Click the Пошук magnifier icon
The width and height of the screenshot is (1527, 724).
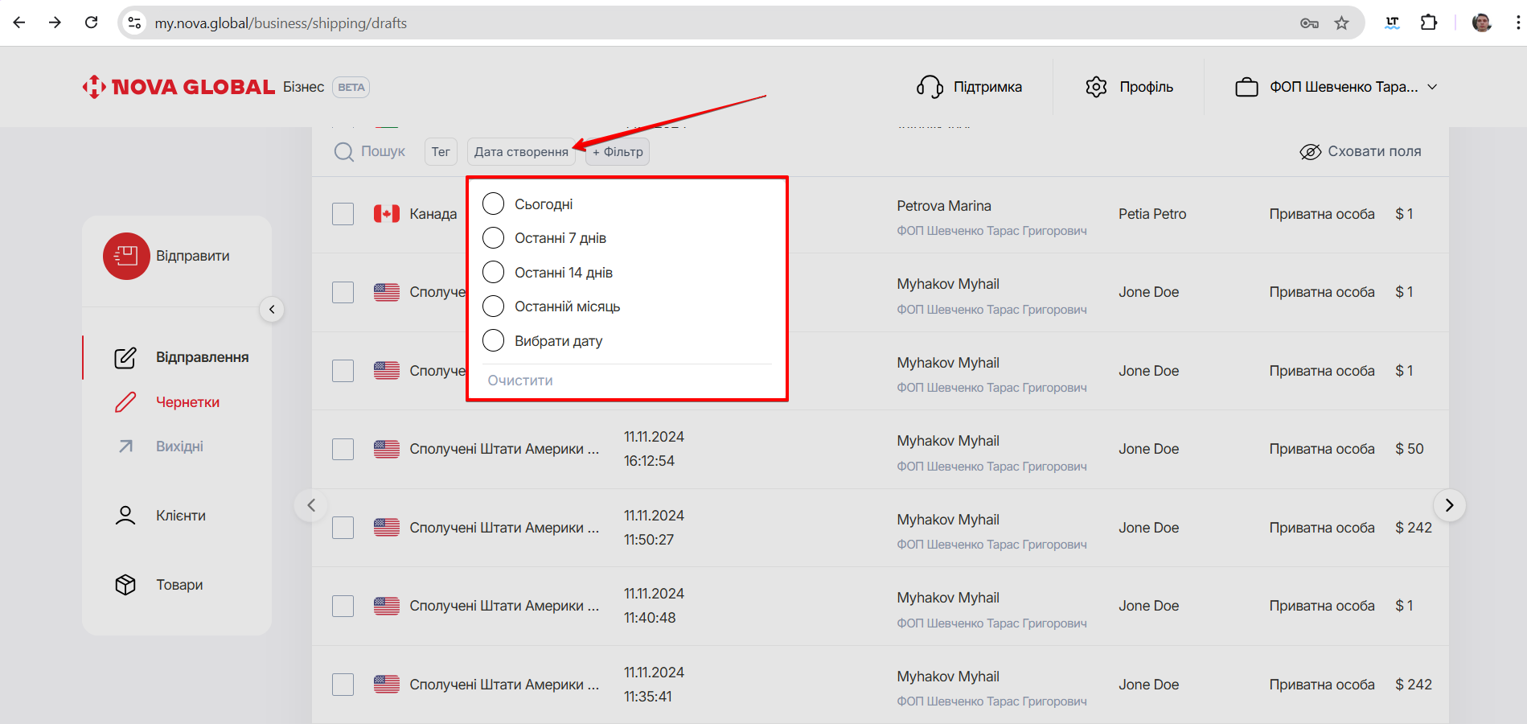(x=344, y=152)
